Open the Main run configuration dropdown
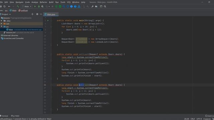Viewport: 214px width, 120px height. point(27,6)
